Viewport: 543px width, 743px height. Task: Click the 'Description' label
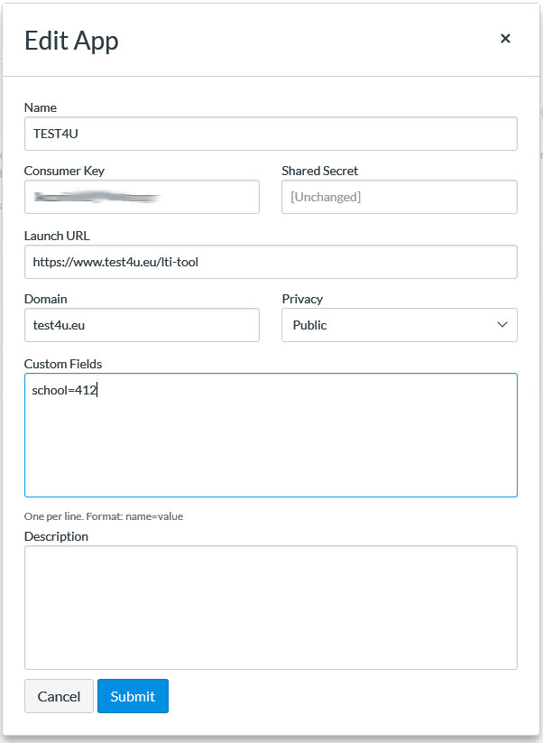(x=56, y=536)
